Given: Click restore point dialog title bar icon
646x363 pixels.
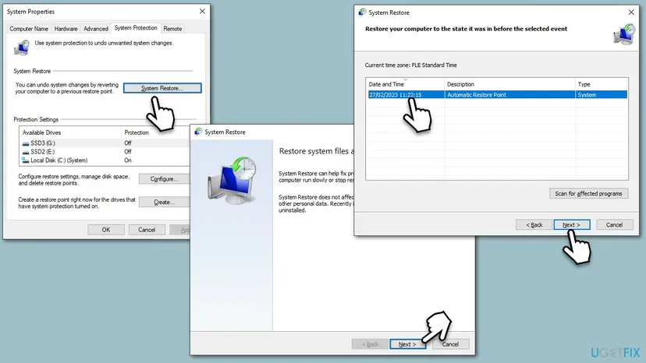Looking at the screenshot, I should tap(362, 12).
